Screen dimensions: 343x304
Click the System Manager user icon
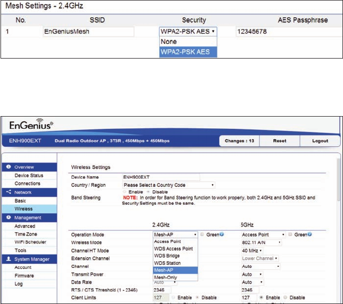point(9,259)
